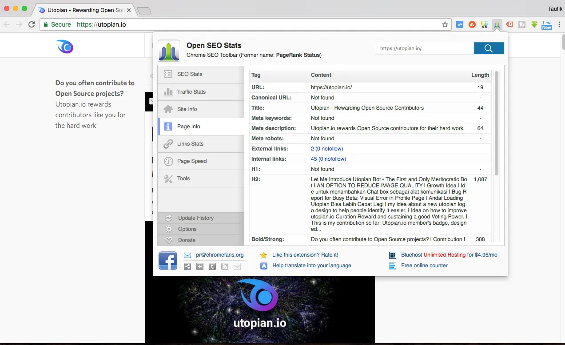Click the light bulbs extension icon
Image resolution: width=565 pixels, height=345 pixels.
(485, 24)
